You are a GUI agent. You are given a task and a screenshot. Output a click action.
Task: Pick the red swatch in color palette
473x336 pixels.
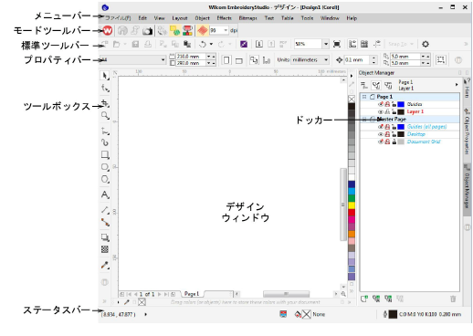click(x=352, y=213)
